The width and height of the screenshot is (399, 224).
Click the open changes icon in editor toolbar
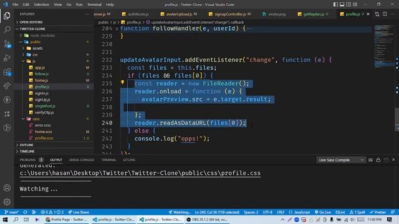(377, 14)
